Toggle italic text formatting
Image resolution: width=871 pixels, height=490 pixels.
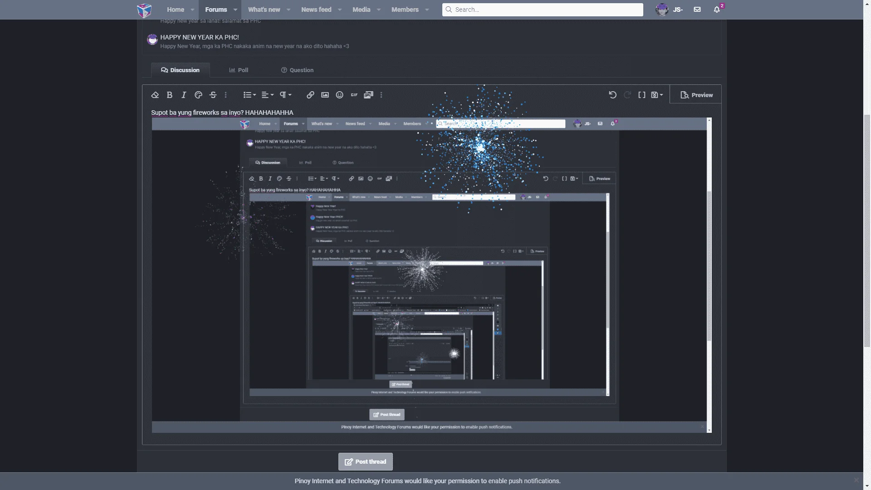pyautogui.click(x=184, y=95)
